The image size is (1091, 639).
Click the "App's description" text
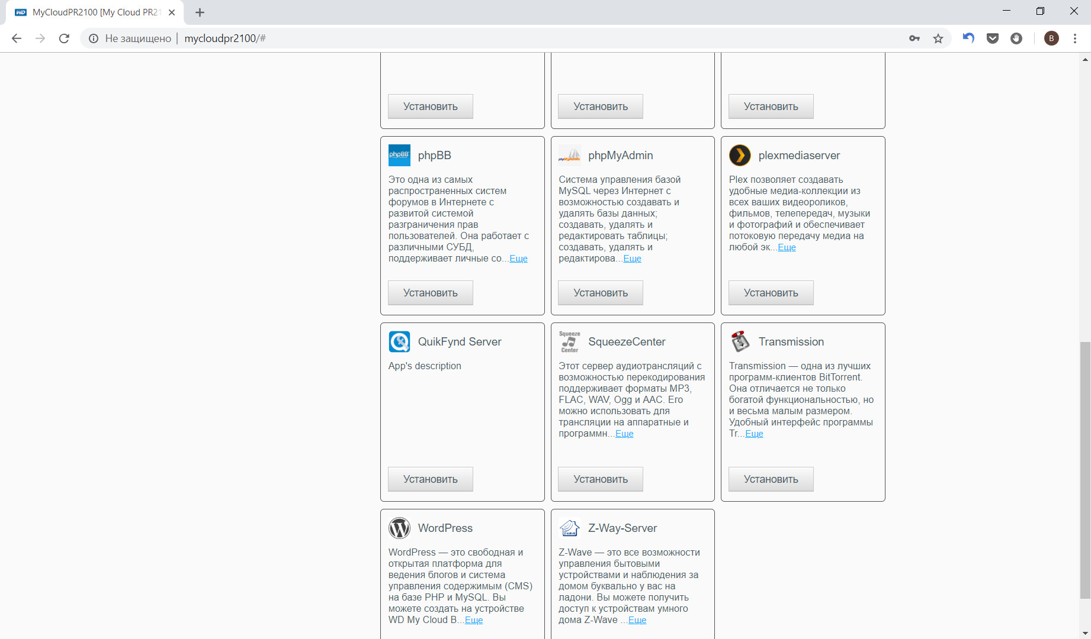pyautogui.click(x=425, y=366)
